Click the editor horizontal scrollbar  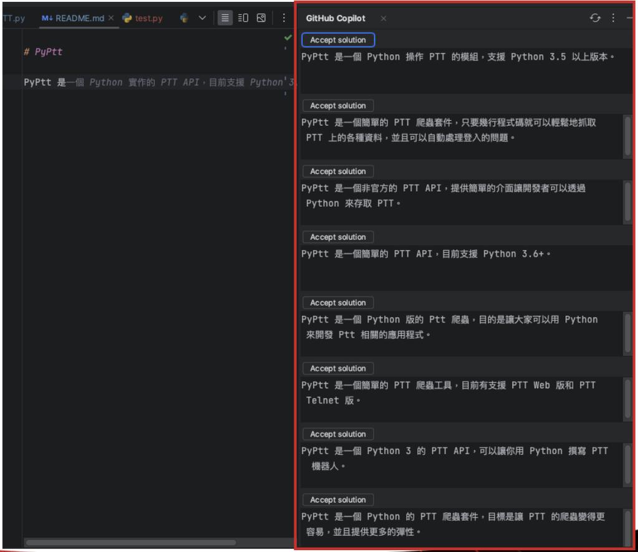tap(131, 543)
